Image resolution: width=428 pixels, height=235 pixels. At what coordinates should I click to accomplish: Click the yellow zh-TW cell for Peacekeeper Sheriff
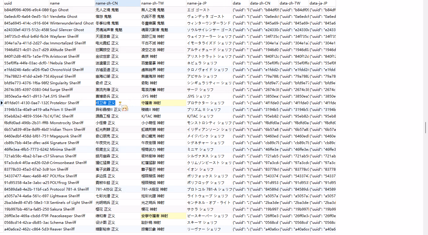[163, 216]
